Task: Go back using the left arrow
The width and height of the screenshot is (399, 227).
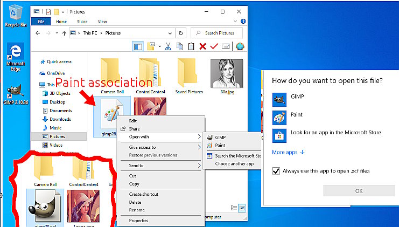Action: pos(38,33)
